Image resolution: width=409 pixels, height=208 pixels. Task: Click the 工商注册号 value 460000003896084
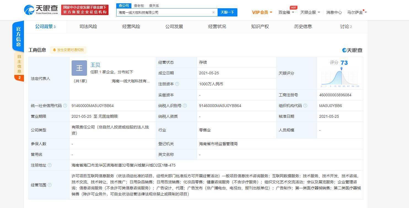coord(335,95)
